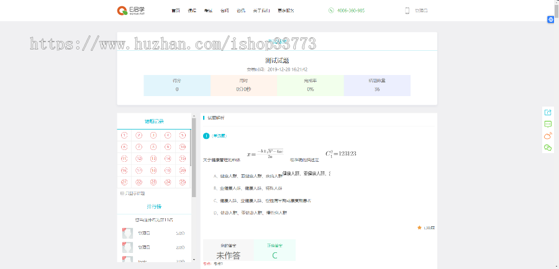Expand the 更多服务 nav menu

click(x=286, y=11)
